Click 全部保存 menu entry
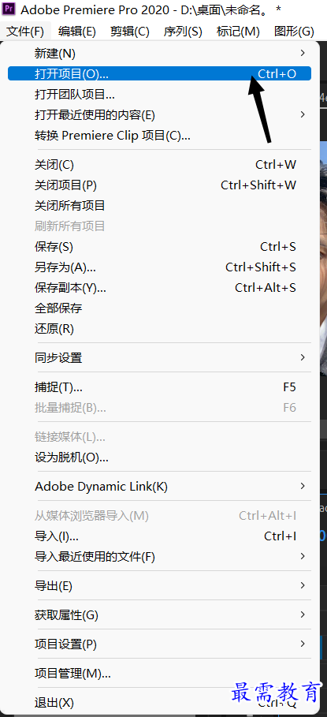Viewport: 327px width, 717px height. click(x=159, y=308)
